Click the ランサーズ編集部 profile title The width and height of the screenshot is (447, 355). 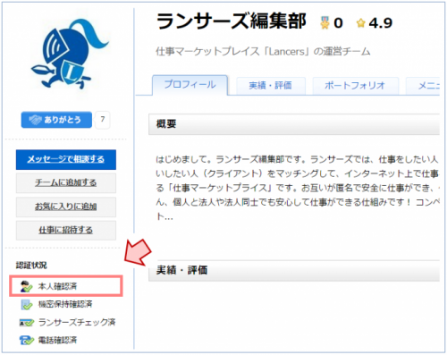pyautogui.click(x=232, y=21)
